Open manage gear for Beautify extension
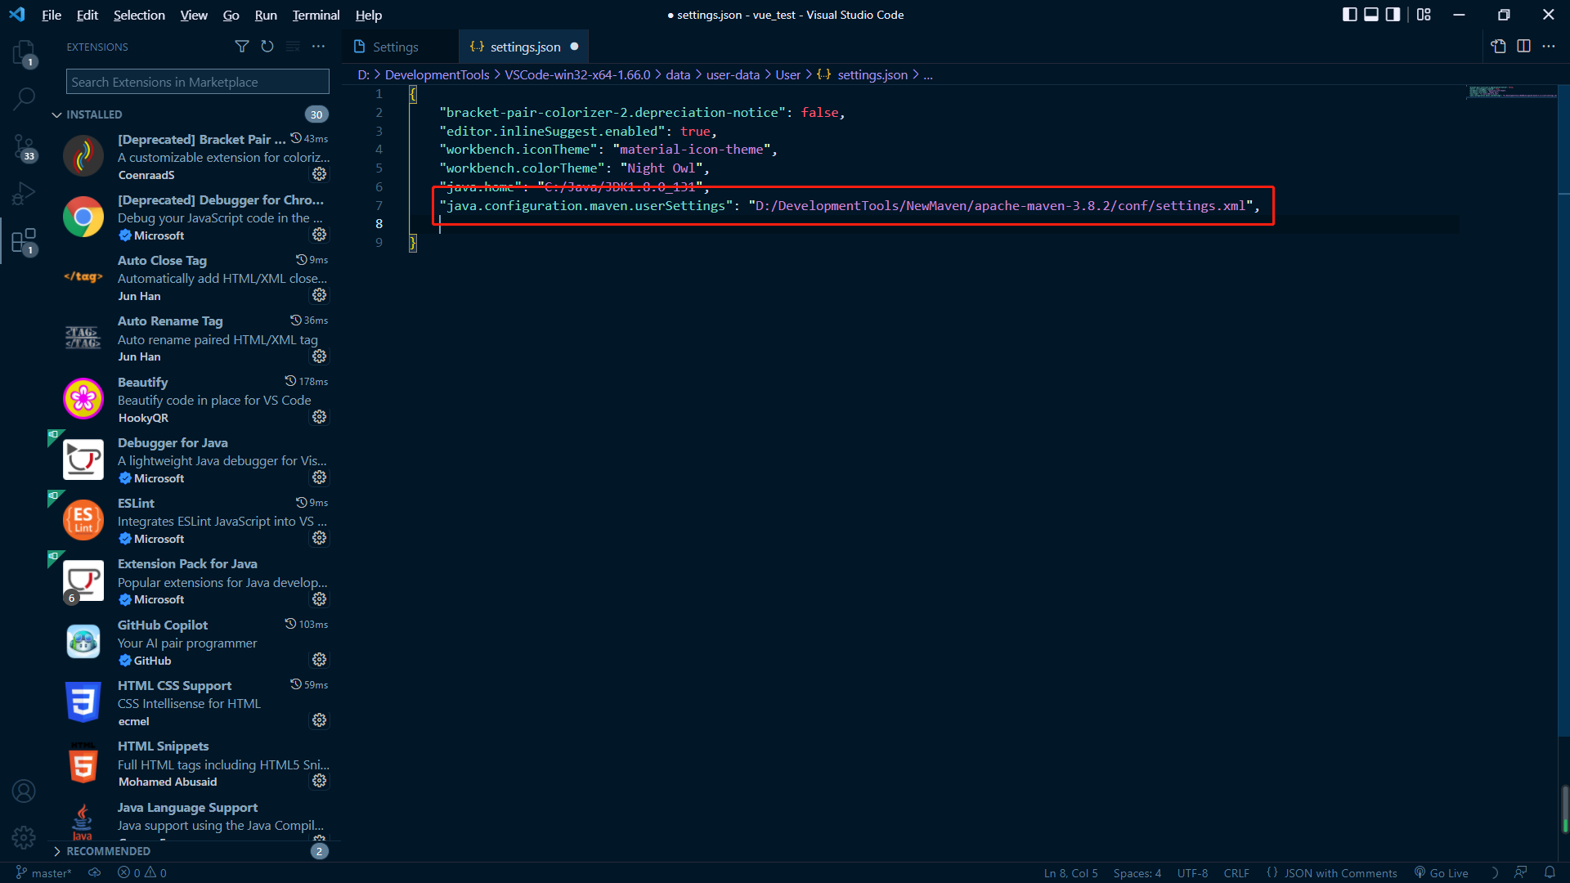Viewport: 1570px width, 883px height. pyautogui.click(x=320, y=417)
